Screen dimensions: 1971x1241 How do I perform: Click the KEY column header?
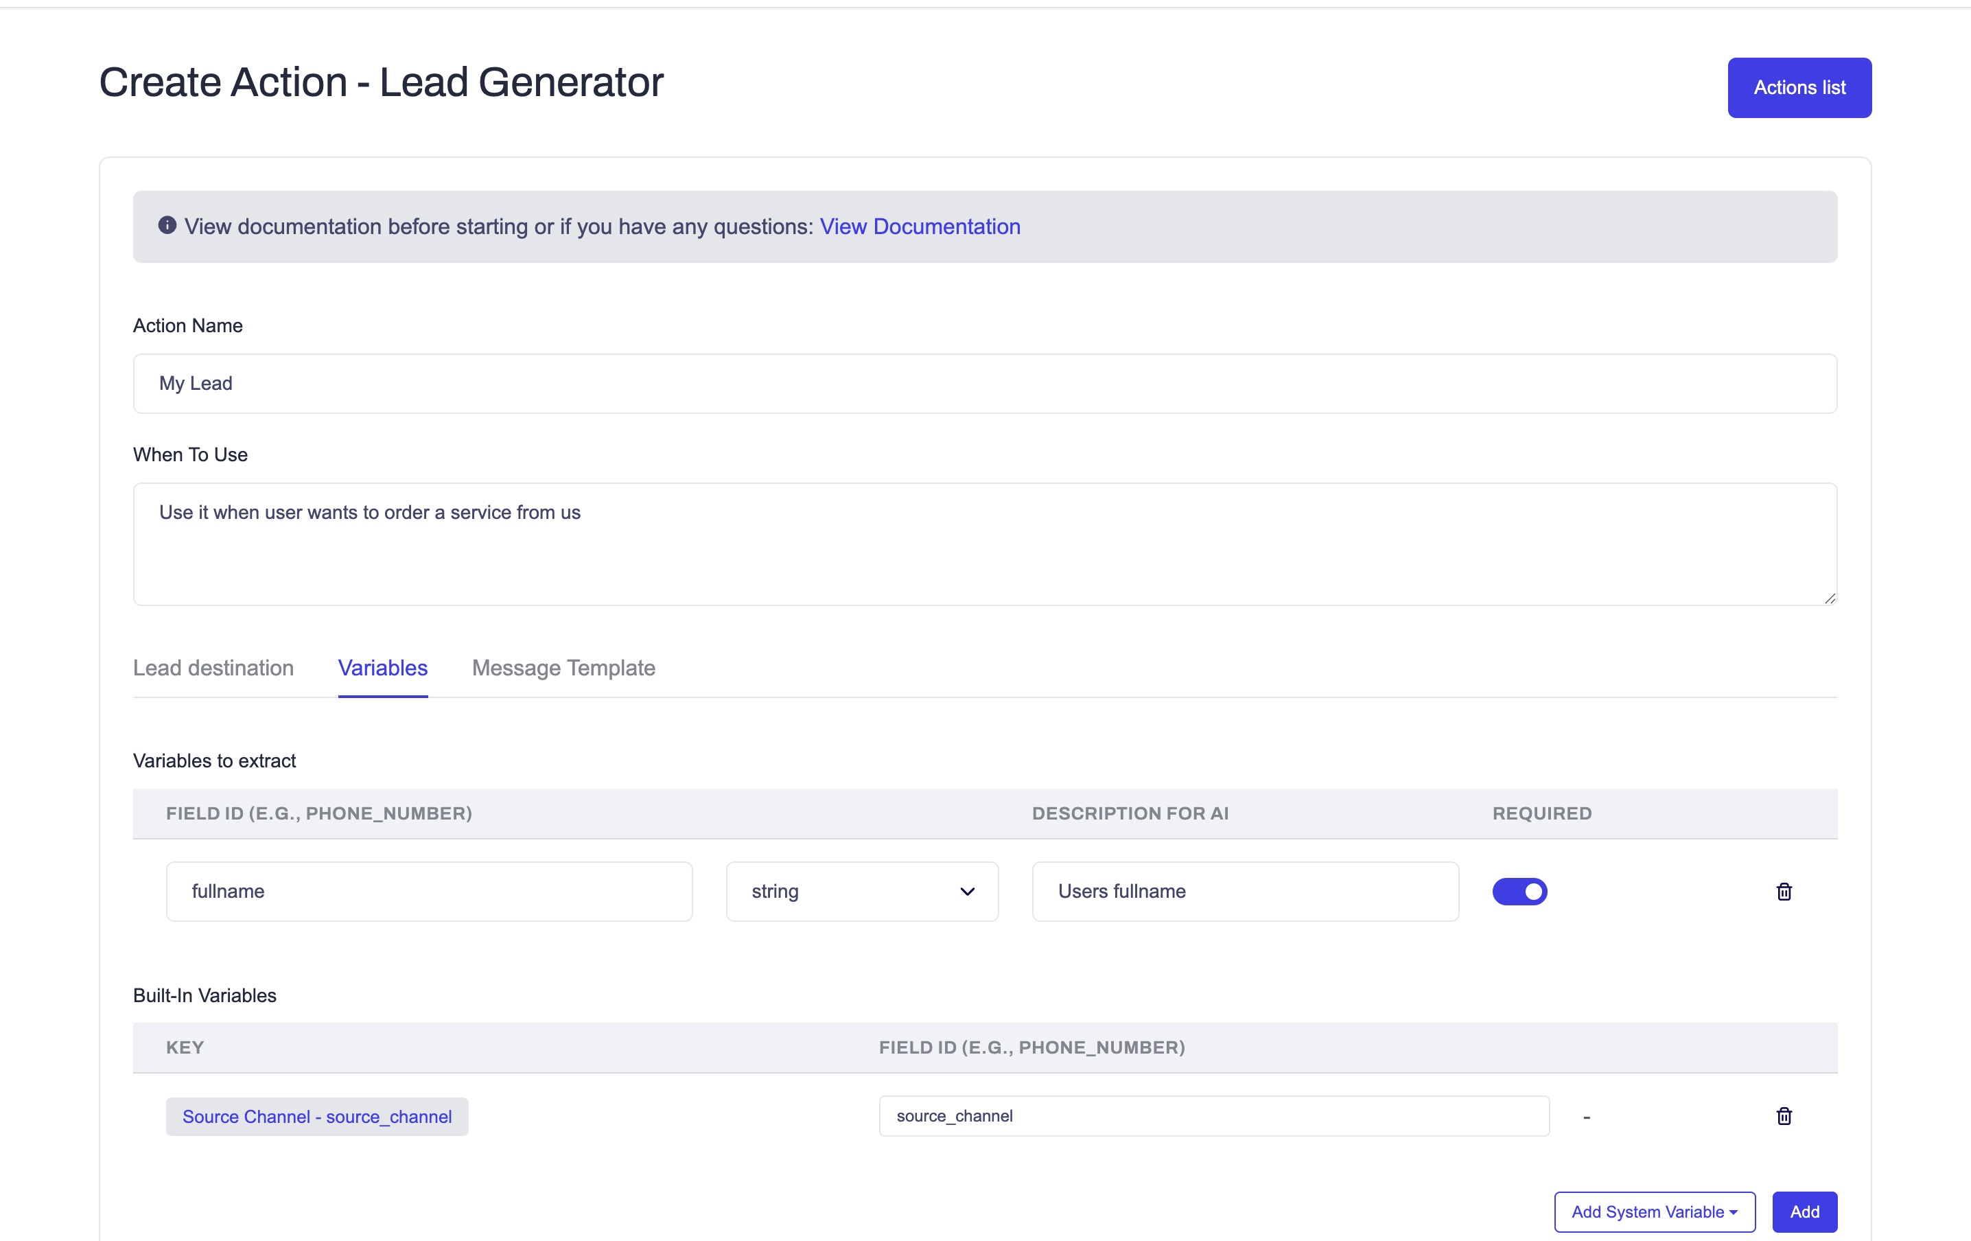click(185, 1048)
